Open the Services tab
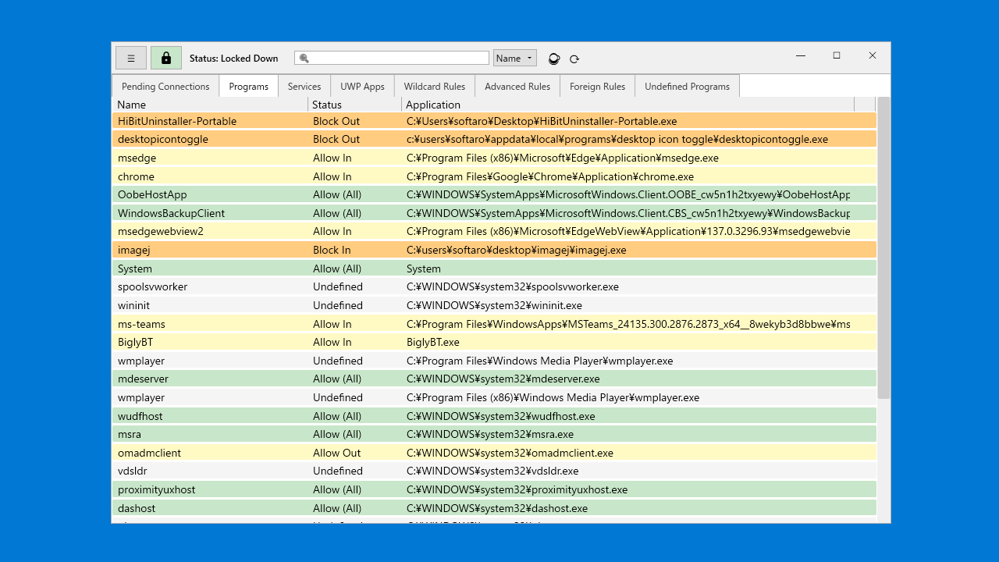The image size is (999, 562). [304, 87]
